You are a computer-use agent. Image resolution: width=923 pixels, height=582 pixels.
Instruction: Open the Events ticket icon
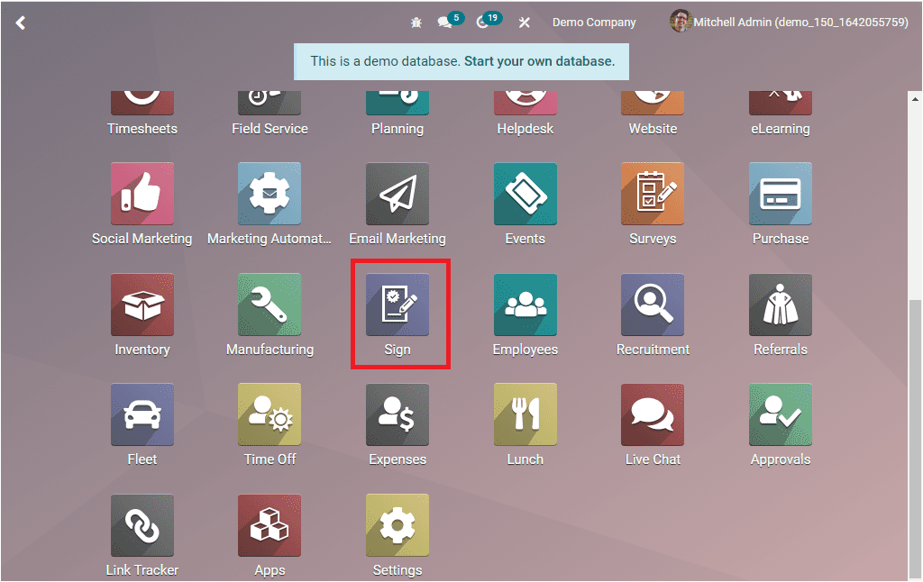tap(525, 194)
